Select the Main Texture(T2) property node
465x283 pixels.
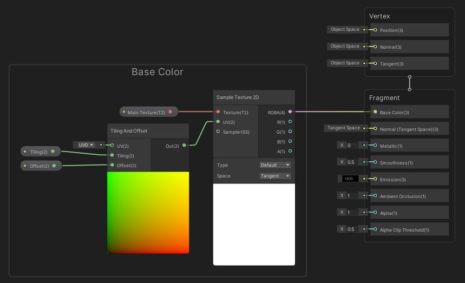[148, 112]
